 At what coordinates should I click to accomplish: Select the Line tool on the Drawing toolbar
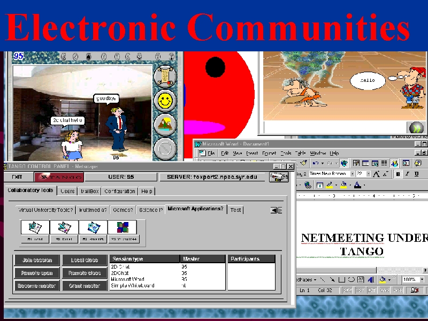(x=323, y=279)
